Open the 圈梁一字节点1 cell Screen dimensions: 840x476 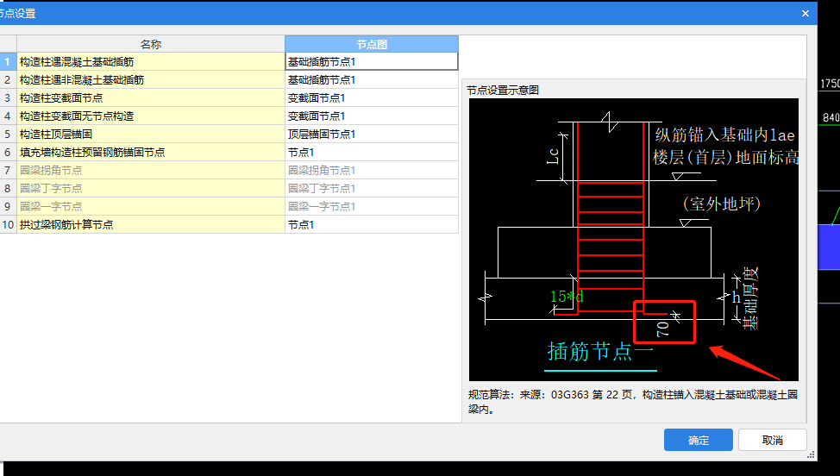(x=371, y=206)
